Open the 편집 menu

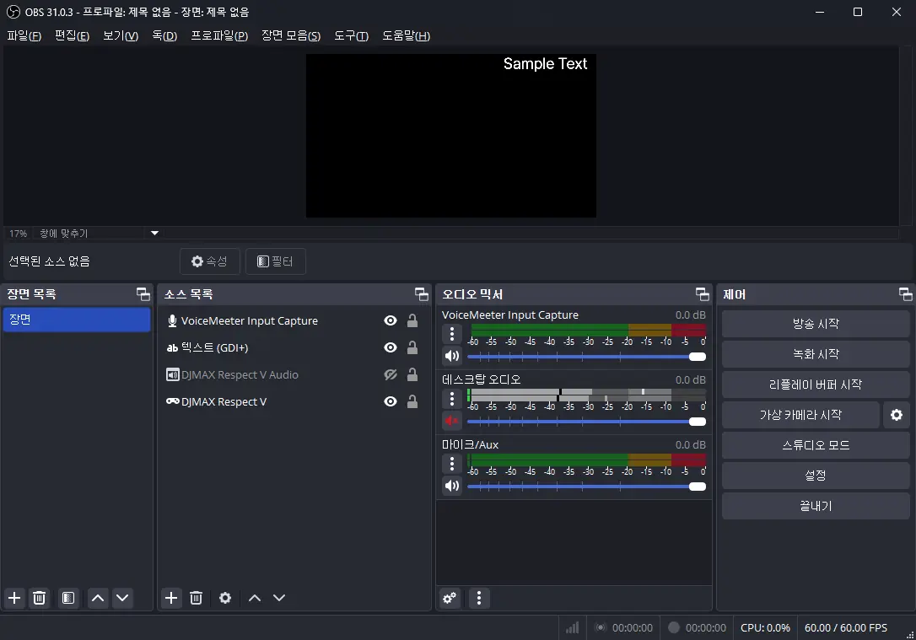[72, 35]
